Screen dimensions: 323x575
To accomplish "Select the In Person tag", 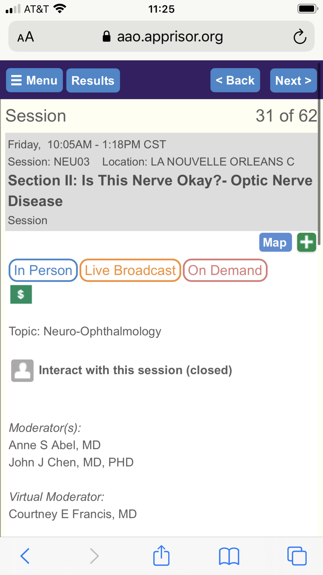I will pyautogui.click(x=43, y=270).
